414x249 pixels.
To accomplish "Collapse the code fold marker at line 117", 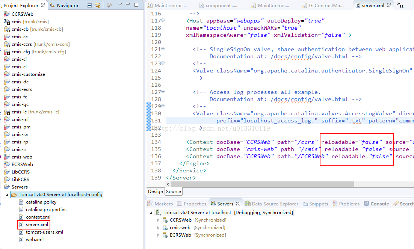I will pos(163,21).
